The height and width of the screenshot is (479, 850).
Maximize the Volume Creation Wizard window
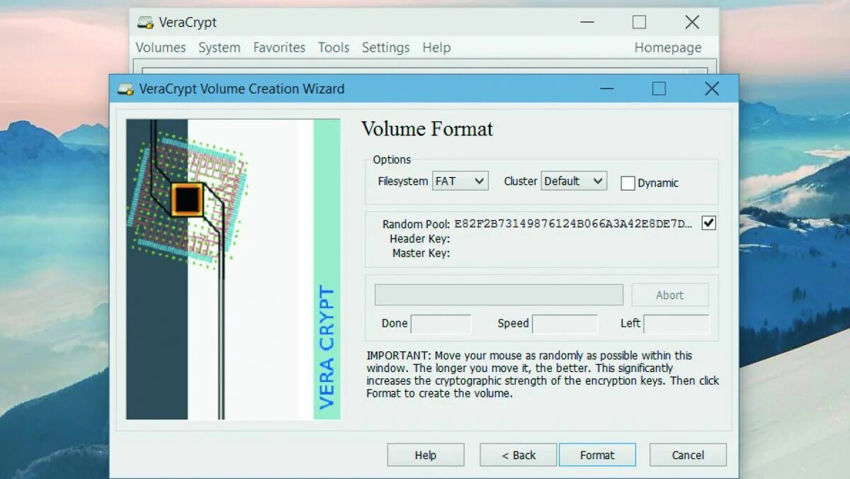(x=659, y=89)
